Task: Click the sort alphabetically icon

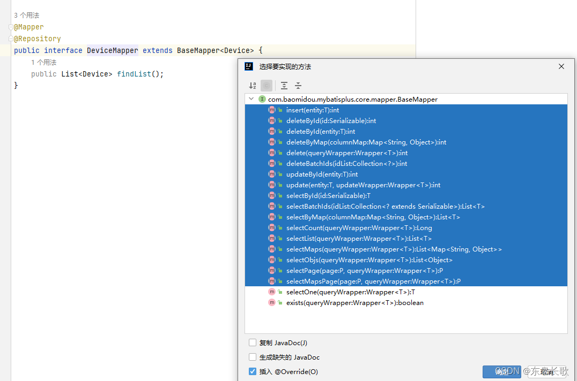Action: click(253, 86)
